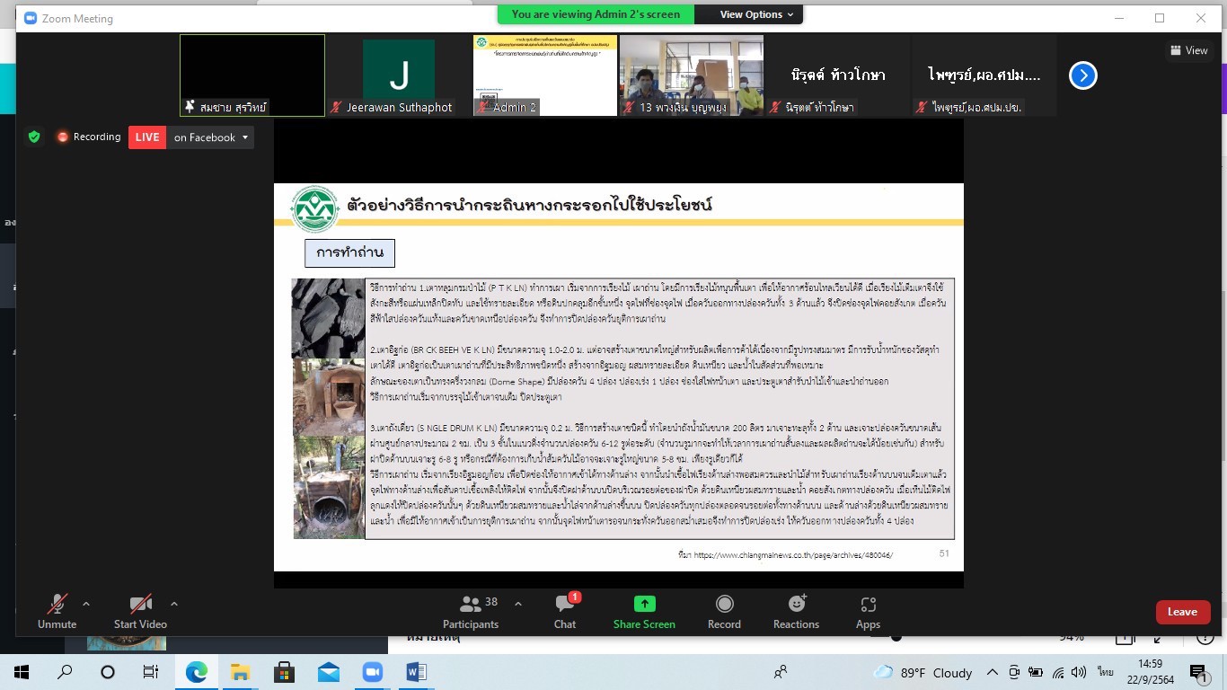Show next participants with blue arrow
Screen dimensions: 1227x690
coord(1083,75)
